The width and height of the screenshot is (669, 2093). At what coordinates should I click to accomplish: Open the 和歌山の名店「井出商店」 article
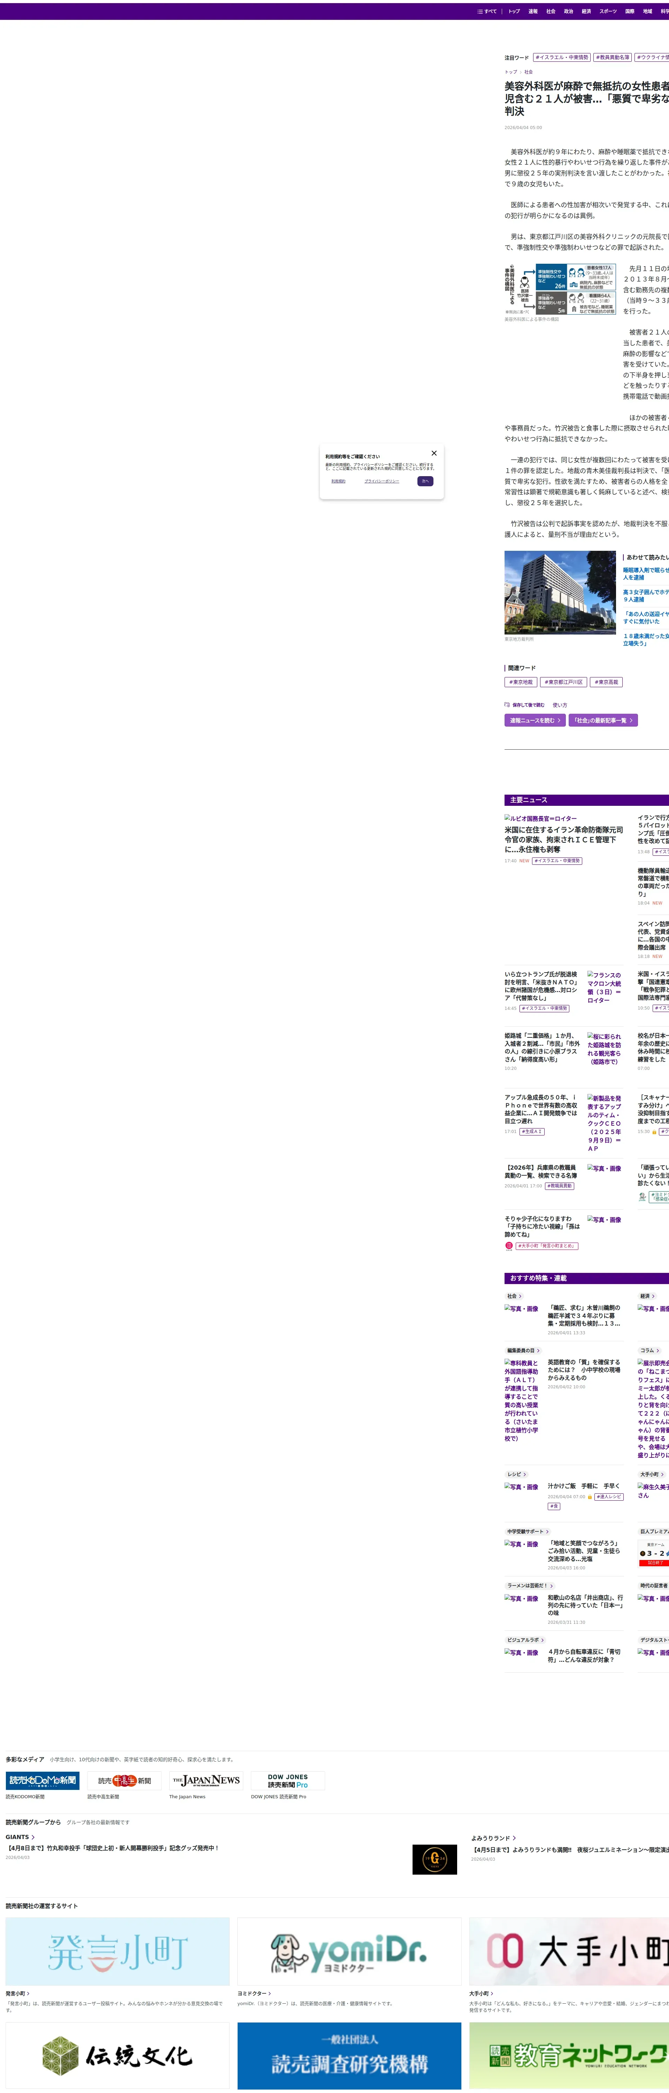(x=585, y=1605)
